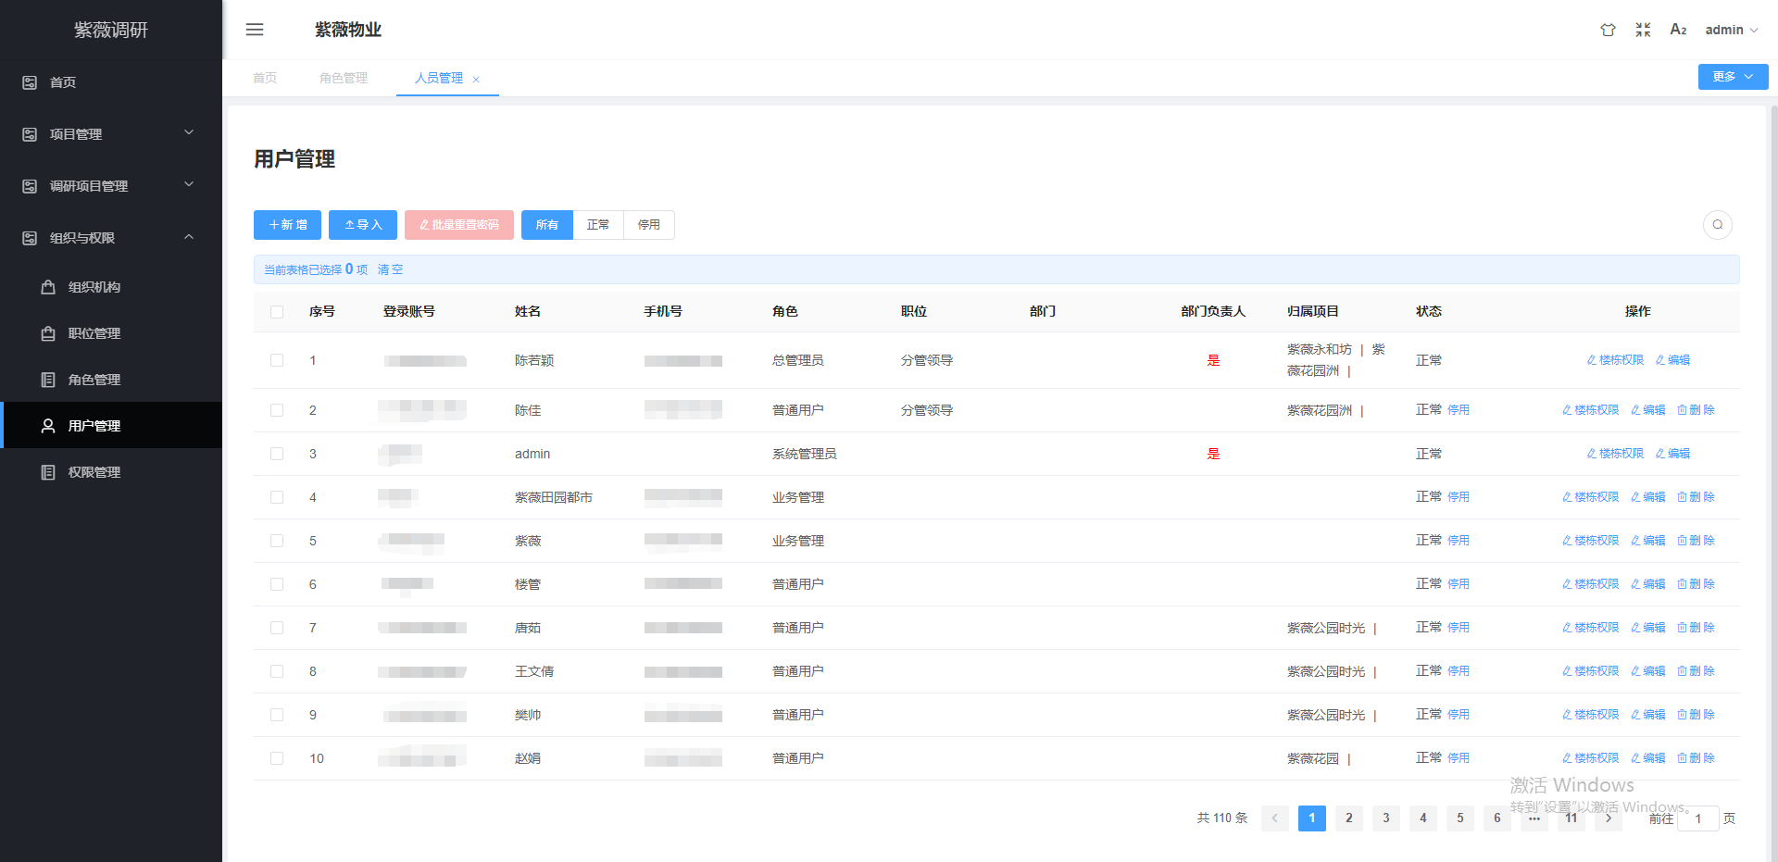Filter by 所有 status
Viewport: 1778px width, 862px height.
[x=547, y=225]
